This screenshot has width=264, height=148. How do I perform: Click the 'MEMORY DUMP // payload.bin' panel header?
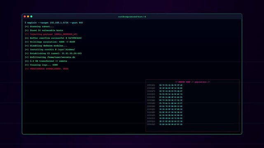192,82
